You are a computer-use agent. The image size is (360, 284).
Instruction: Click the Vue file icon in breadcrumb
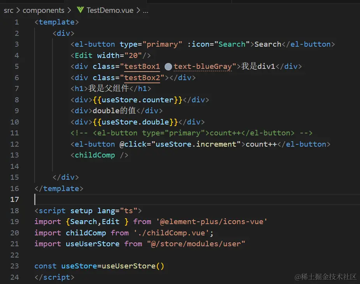tap(80, 10)
